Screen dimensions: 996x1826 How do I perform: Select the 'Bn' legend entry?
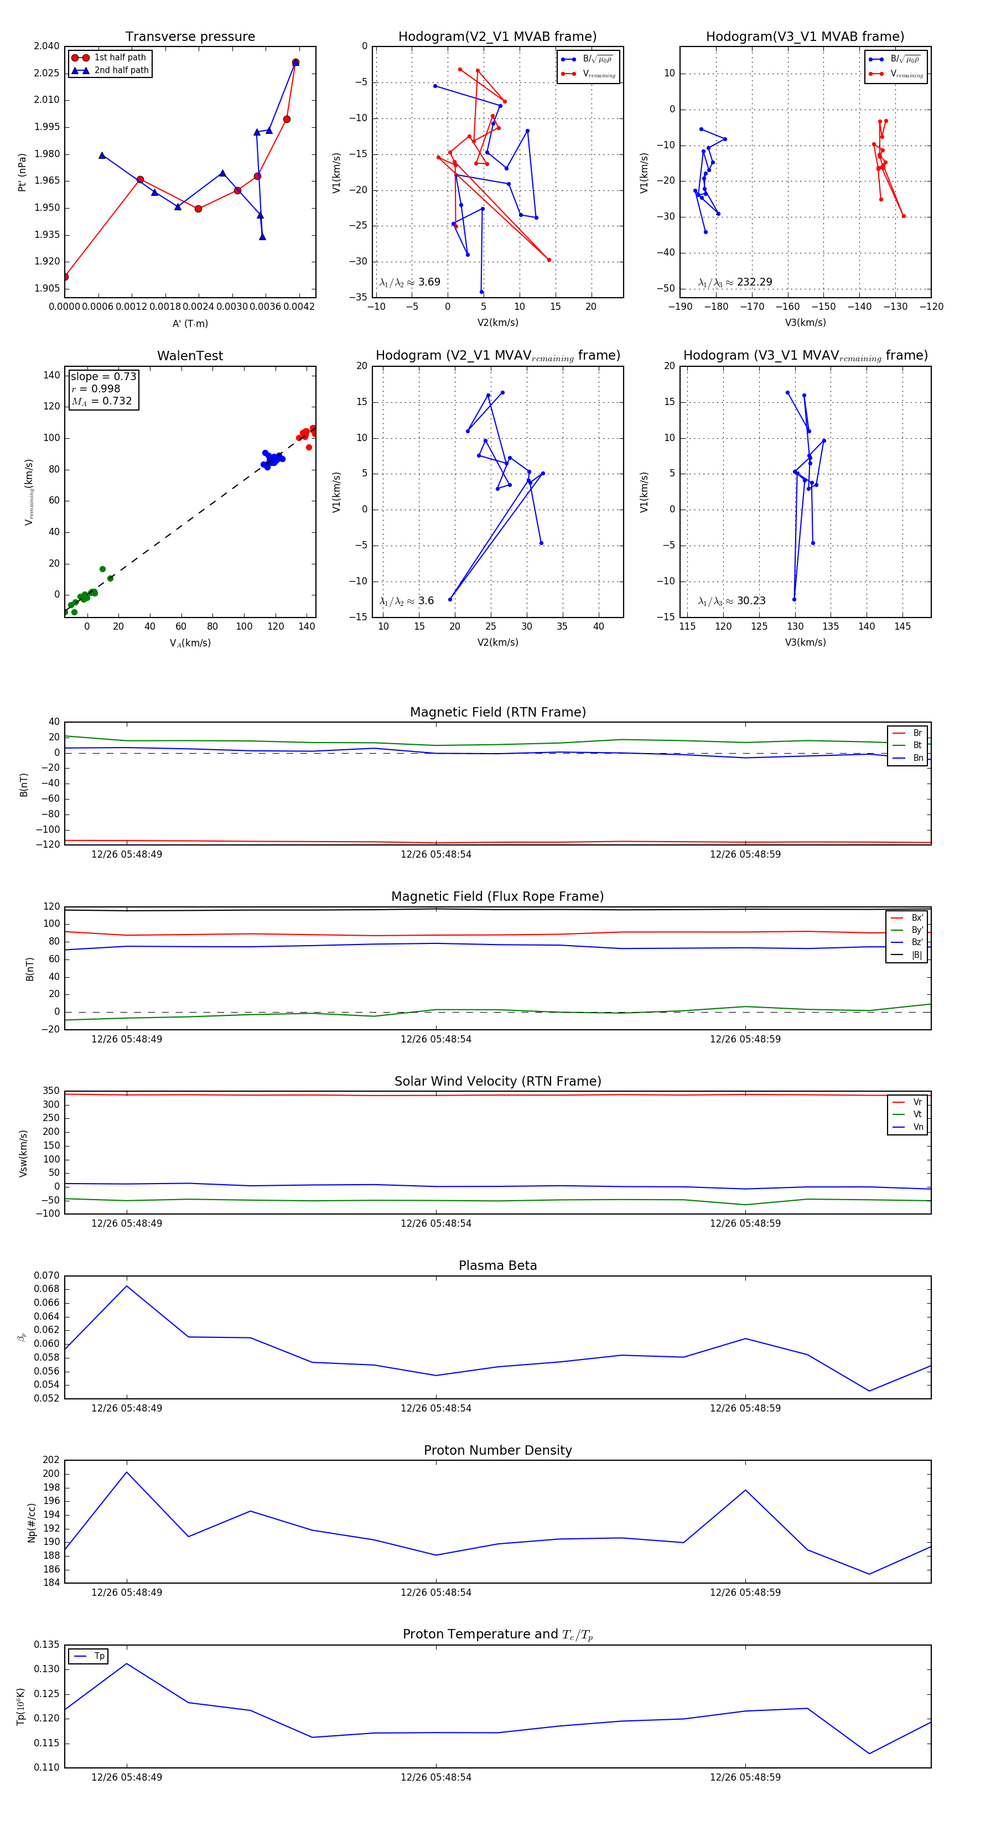(908, 758)
